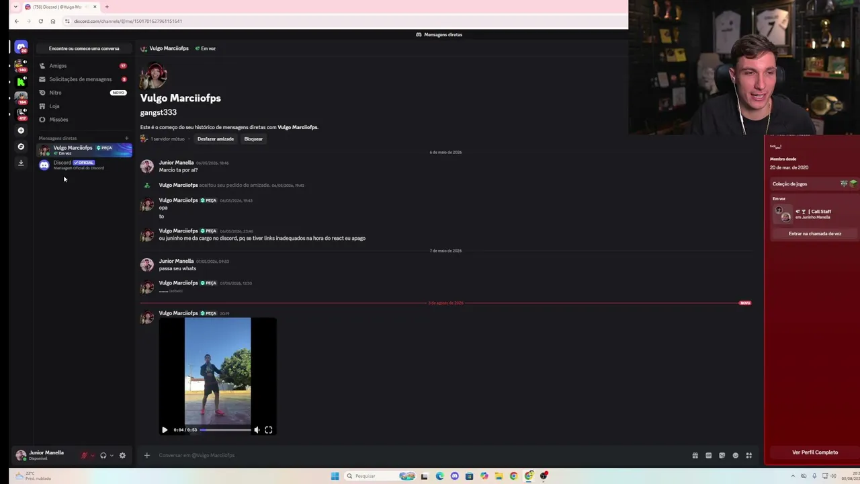Open the official Discord DM
The image size is (860, 484).
85,165
